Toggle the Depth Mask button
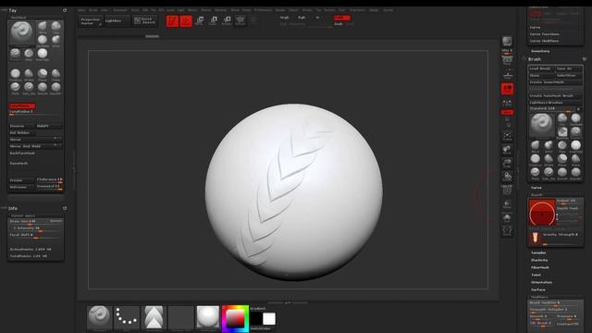This screenshot has width=592, height=333. 569,208
